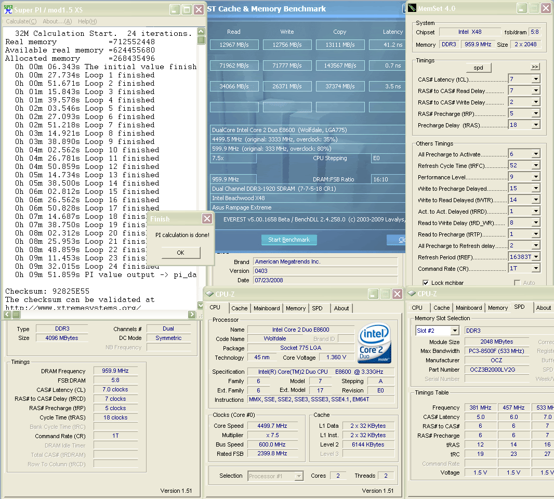Click the Super PI horizontal scroll right arrow

(192, 314)
